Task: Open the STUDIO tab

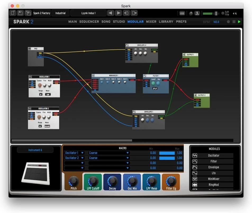Action: [119, 22]
